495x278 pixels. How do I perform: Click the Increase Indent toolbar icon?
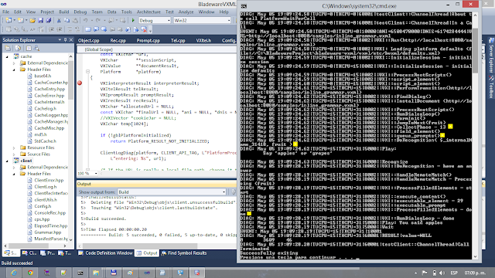pyautogui.click(x=59, y=29)
